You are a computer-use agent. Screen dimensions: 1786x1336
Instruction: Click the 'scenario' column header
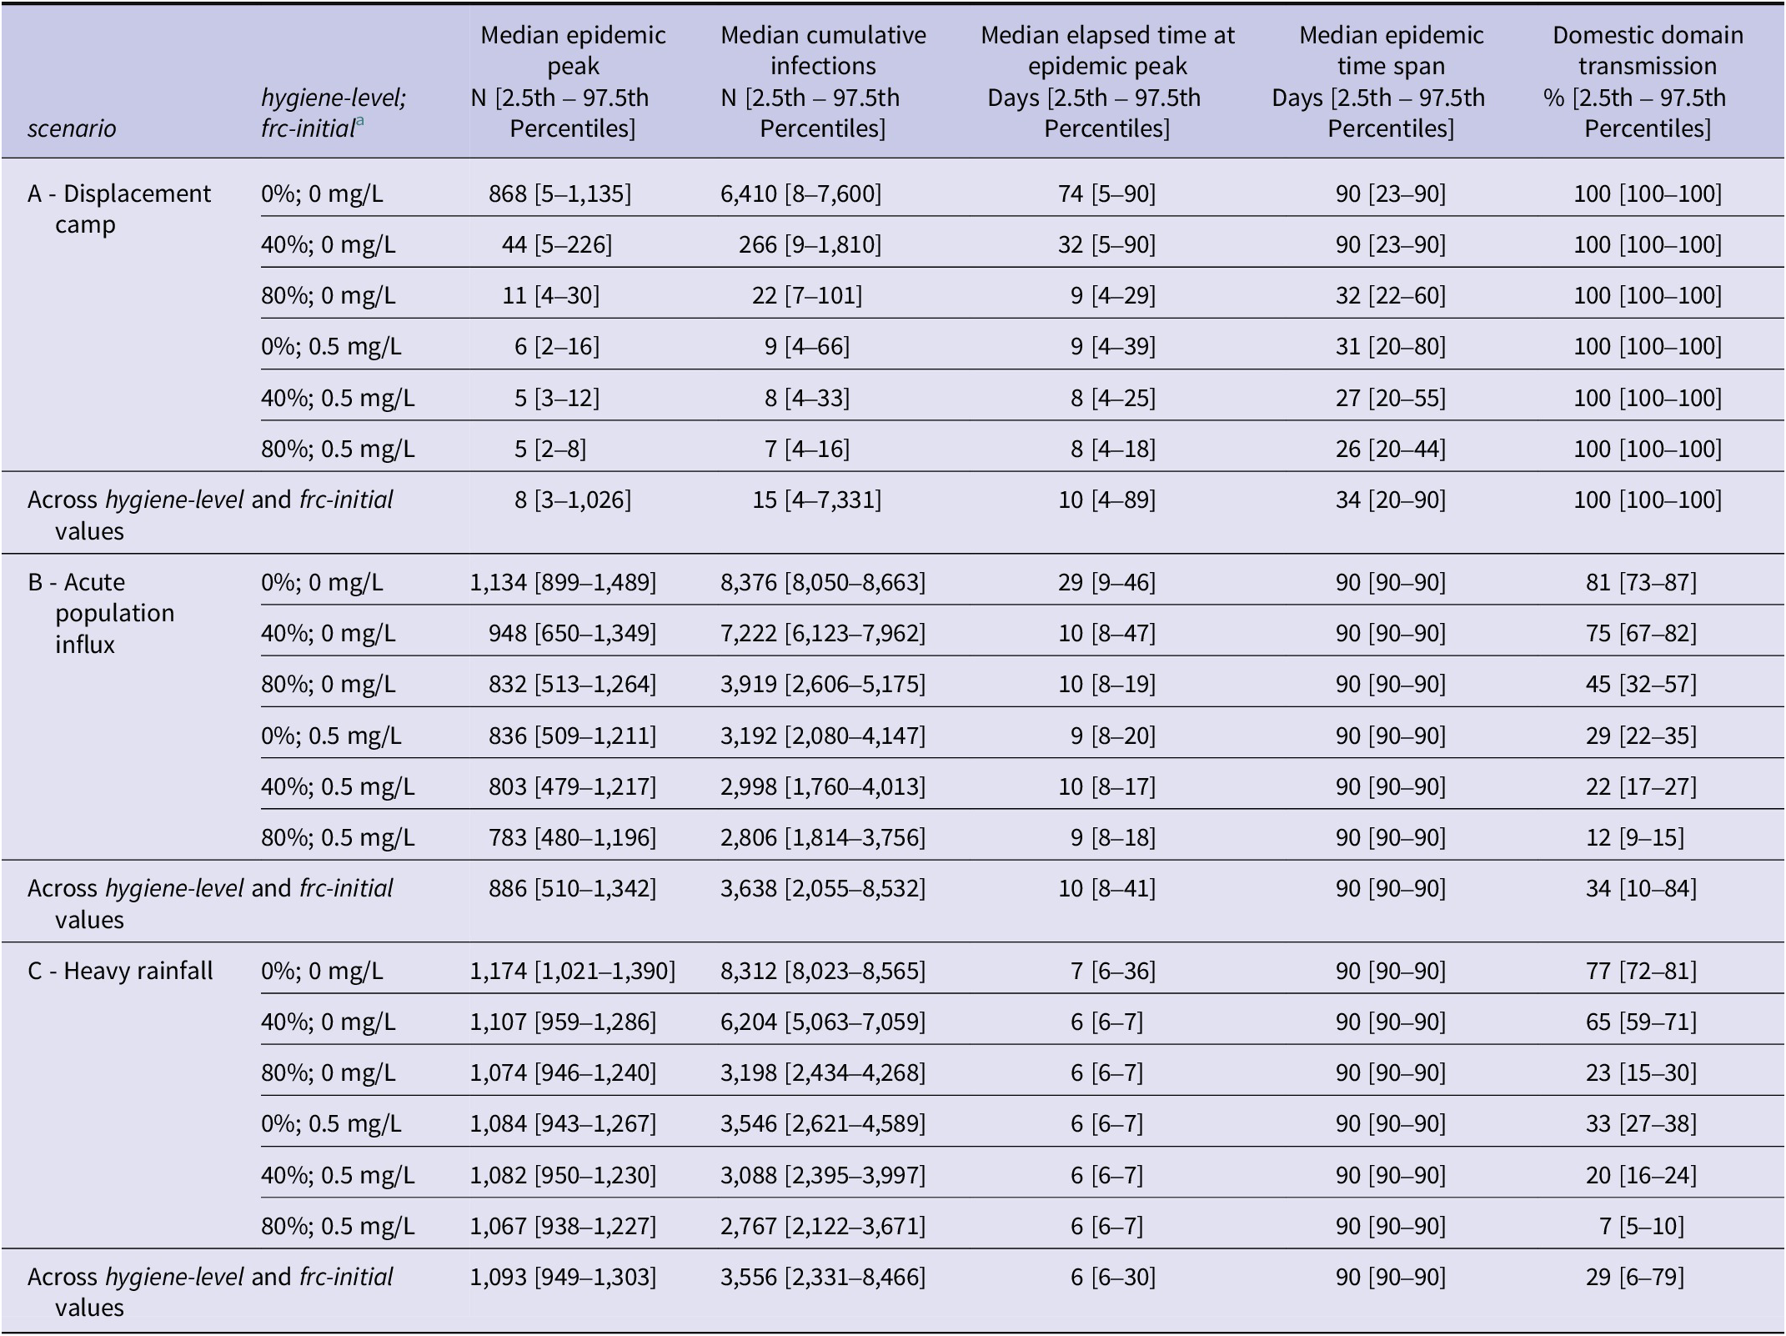[x=72, y=128]
